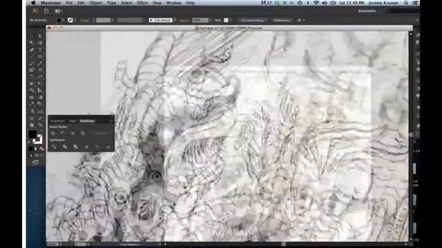Pick the Magic Wand tool
The width and height of the screenshot is (442, 248).
[32, 43]
